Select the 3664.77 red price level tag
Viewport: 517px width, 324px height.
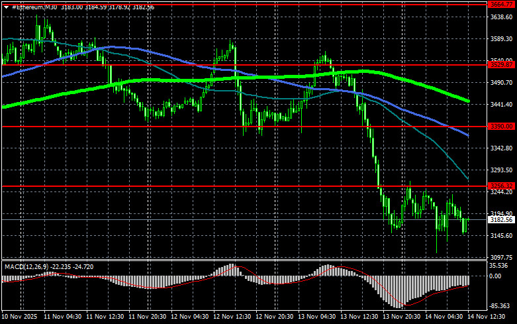click(501, 4)
